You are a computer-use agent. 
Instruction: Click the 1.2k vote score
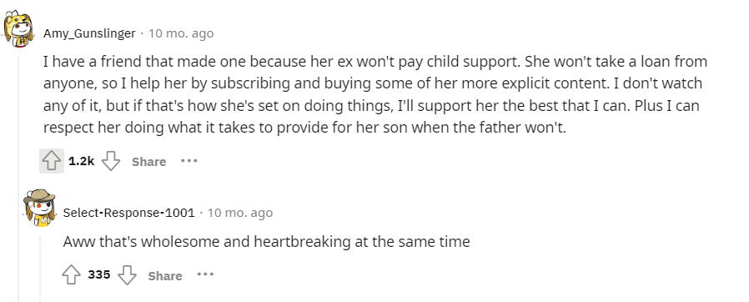click(81, 162)
